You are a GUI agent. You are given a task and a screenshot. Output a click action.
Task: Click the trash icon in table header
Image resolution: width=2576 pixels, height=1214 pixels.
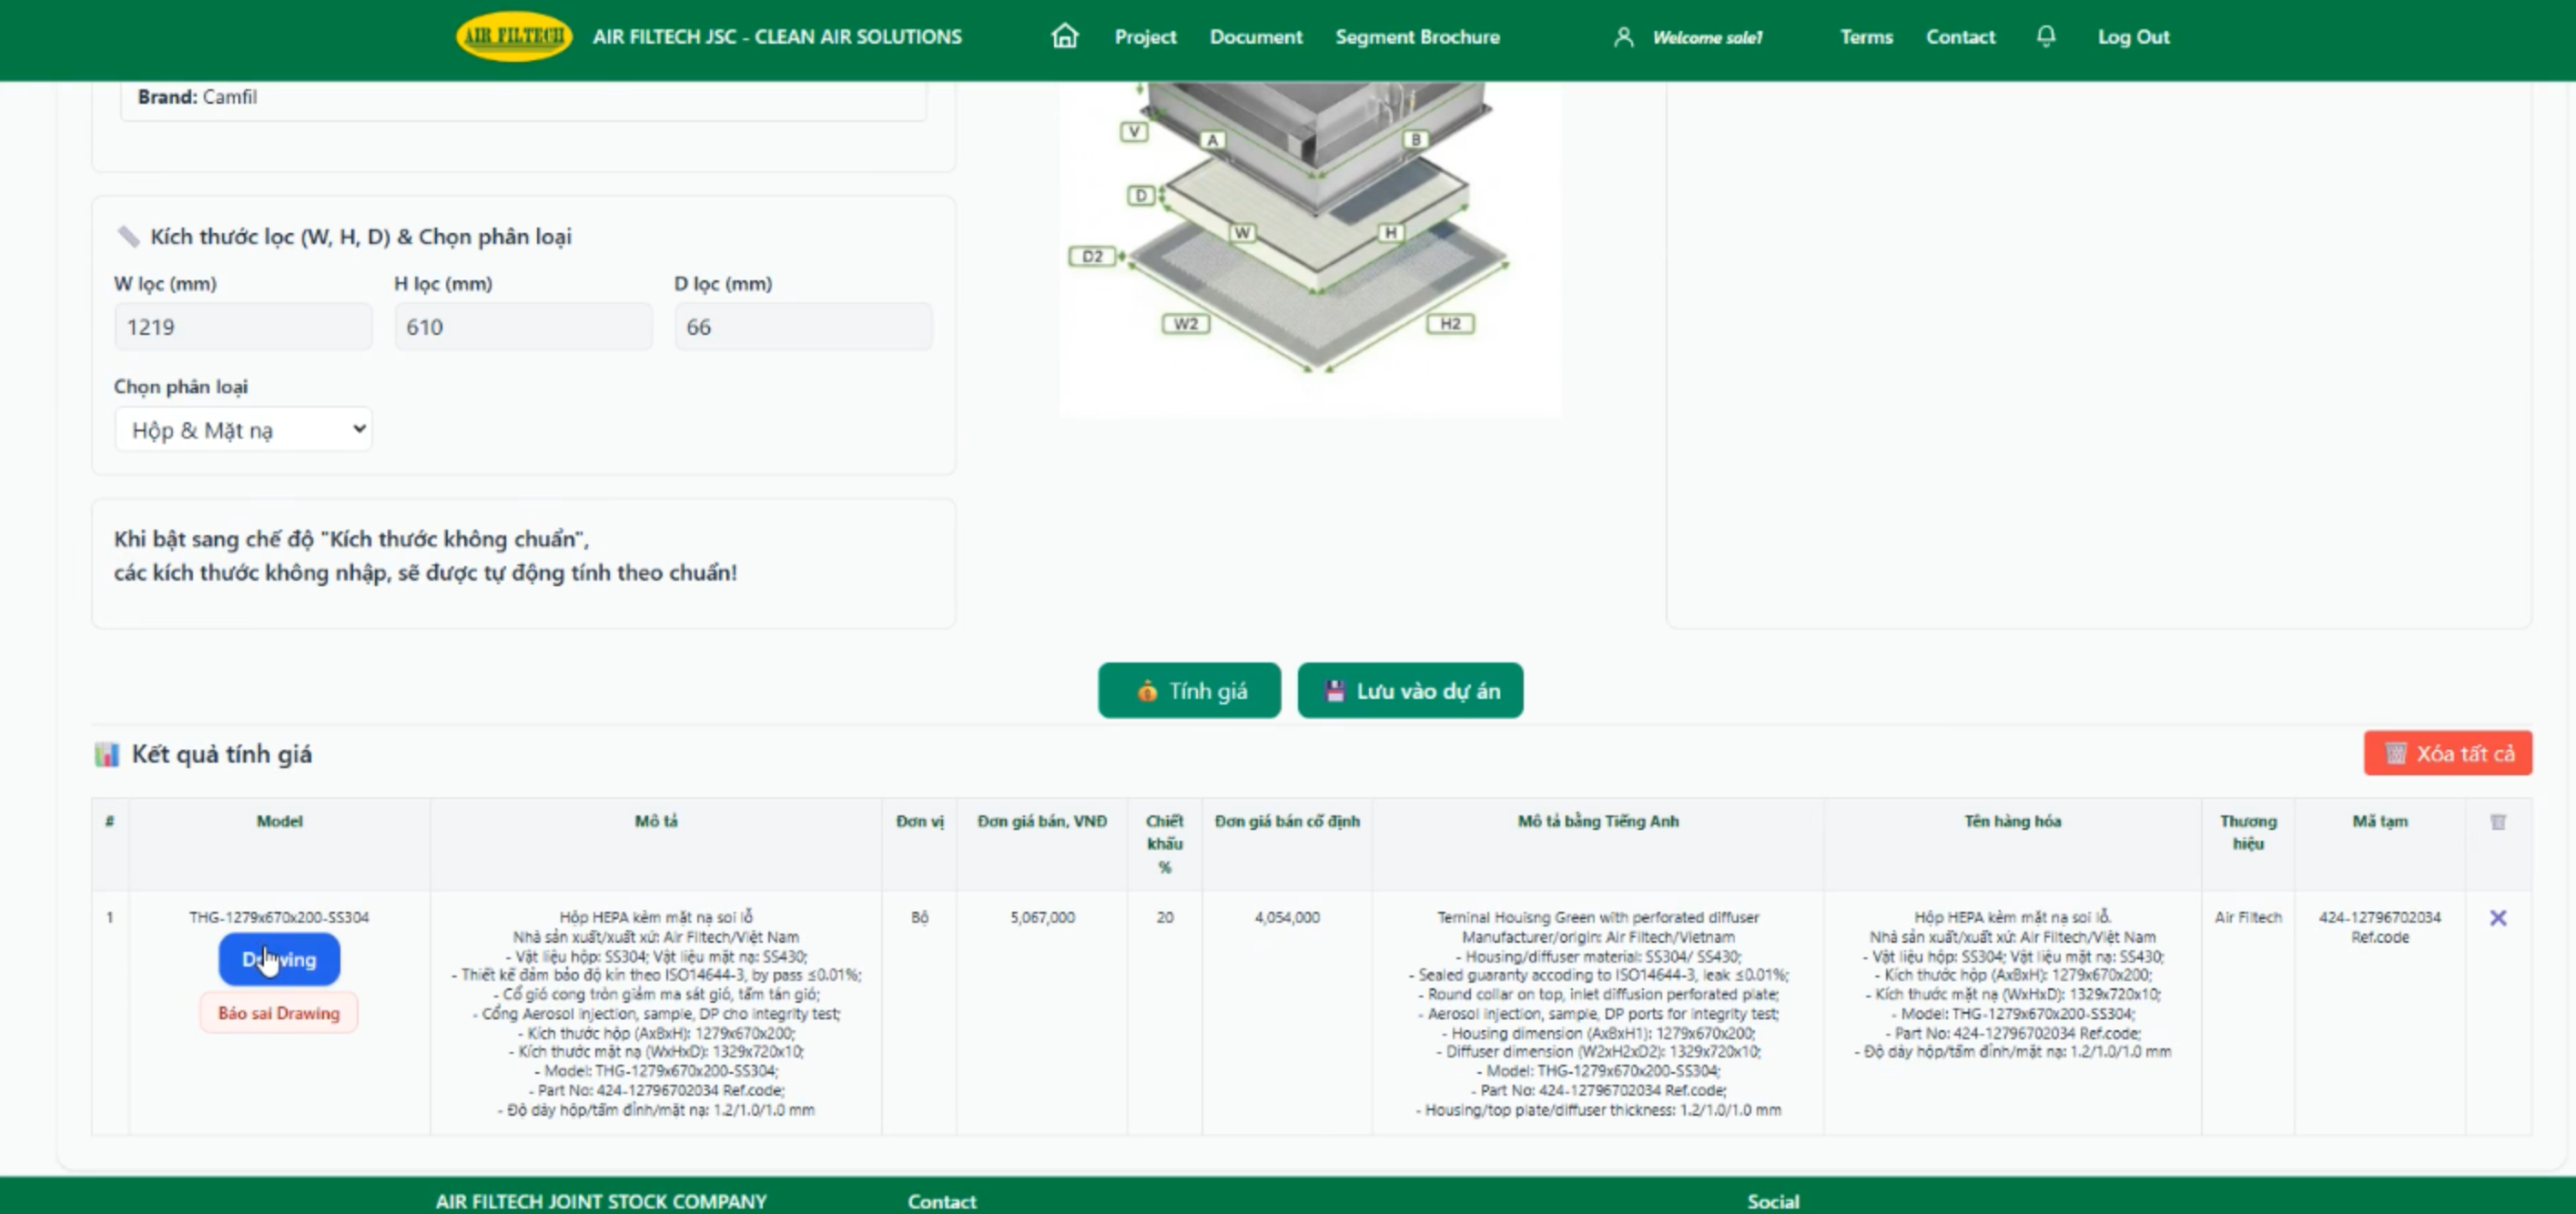(2497, 821)
